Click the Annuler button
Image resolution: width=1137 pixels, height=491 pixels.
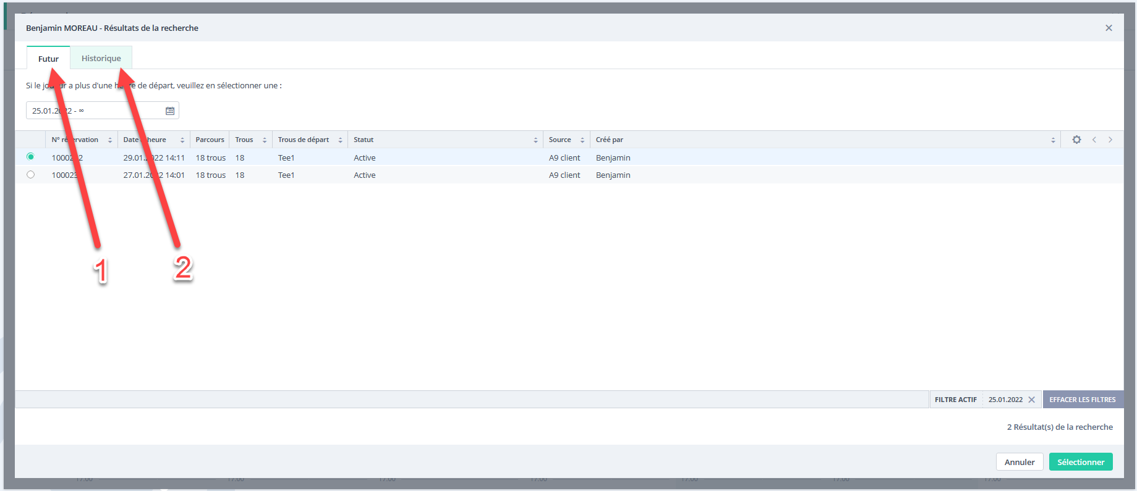(x=1020, y=462)
